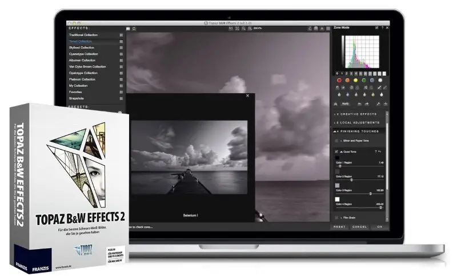Open the dark gray Color 2 swatch
457x280 pixels.
(337, 171)
